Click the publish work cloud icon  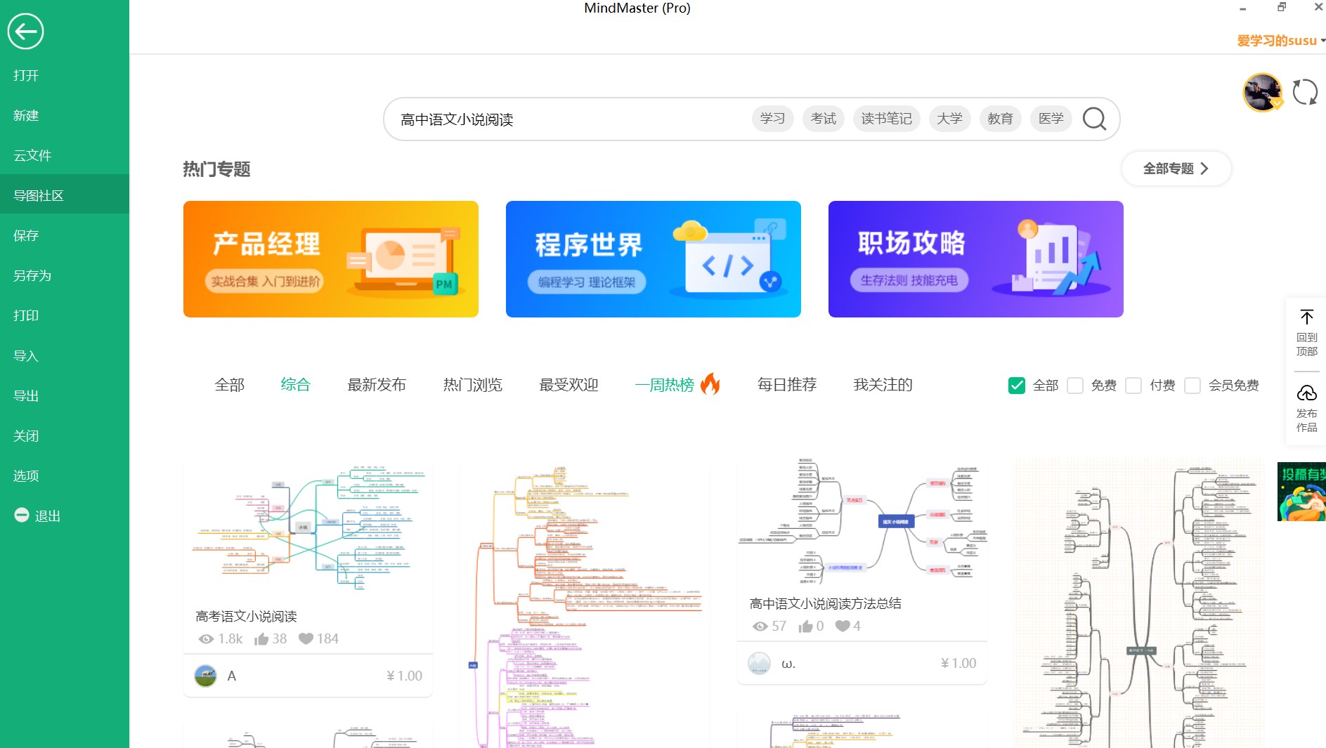point(1306,393)
